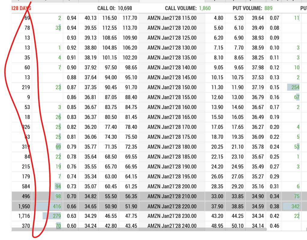
Task: Select the AMZN Jan21'28 195.00 contract
Action: tap(172, 176)
